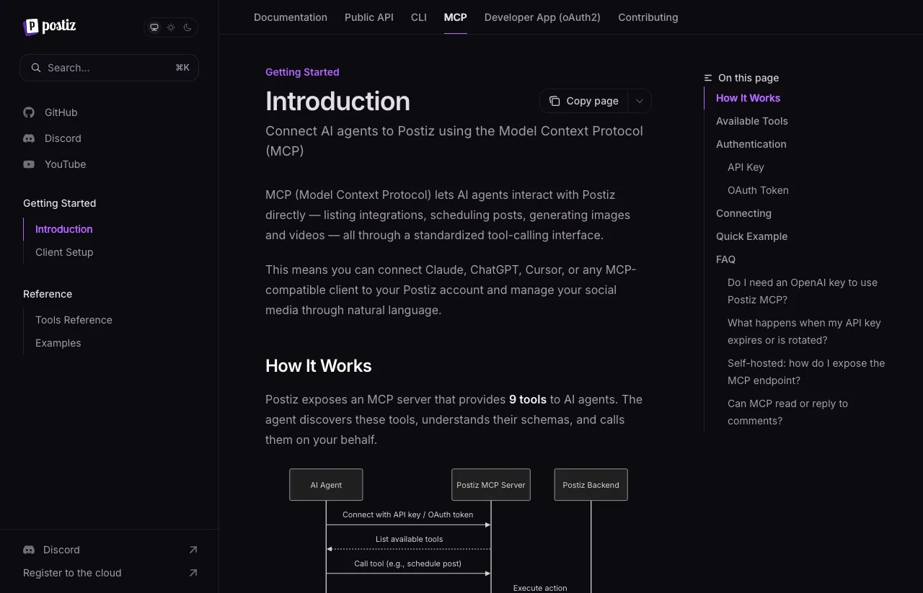Open FAQ about API key expiring

click(804, 331)
